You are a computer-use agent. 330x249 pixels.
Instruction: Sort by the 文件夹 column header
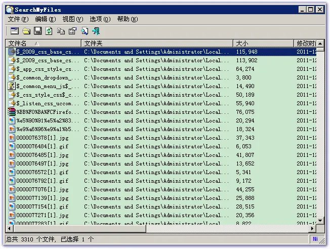coord(157,44)
